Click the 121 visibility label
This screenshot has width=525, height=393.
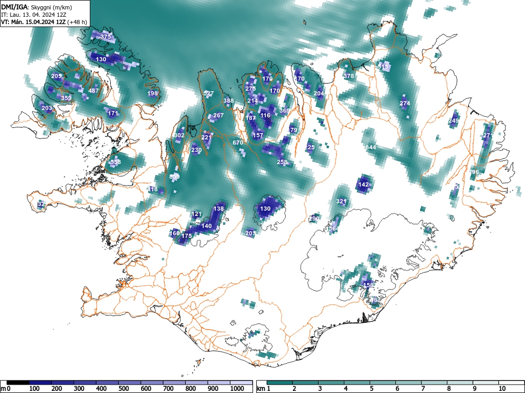[x=196, y=214]
